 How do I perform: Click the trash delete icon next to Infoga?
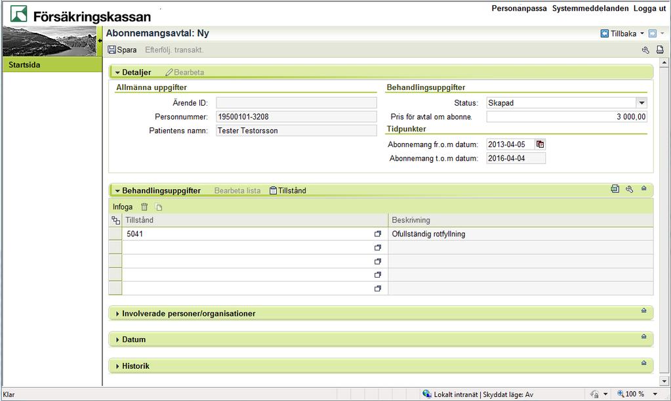pos(144,207)
